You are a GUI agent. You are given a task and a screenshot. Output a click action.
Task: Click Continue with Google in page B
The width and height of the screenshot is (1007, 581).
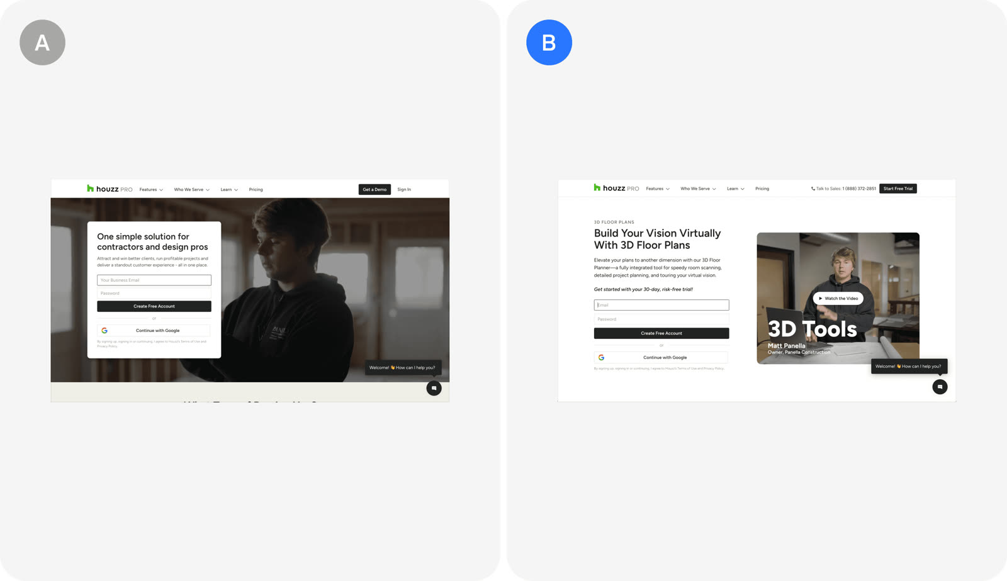pos(661,357)
